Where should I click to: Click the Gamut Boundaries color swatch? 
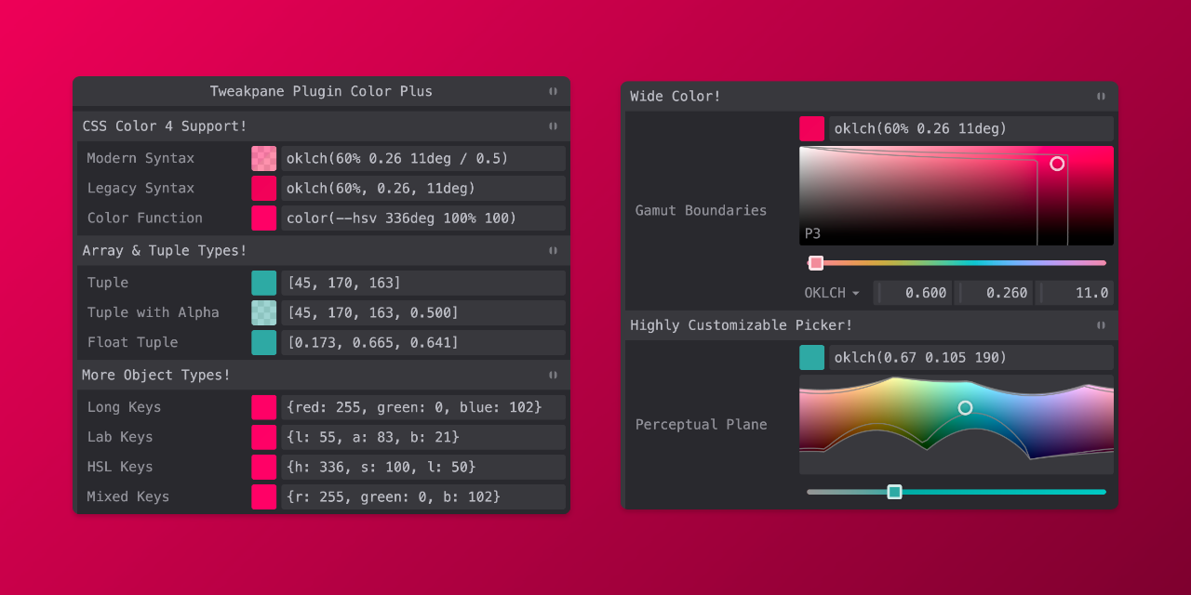(x=811, y=128)
